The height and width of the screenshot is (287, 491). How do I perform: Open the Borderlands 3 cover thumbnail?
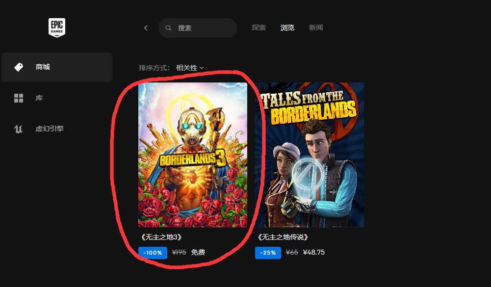tap(193, 155)
